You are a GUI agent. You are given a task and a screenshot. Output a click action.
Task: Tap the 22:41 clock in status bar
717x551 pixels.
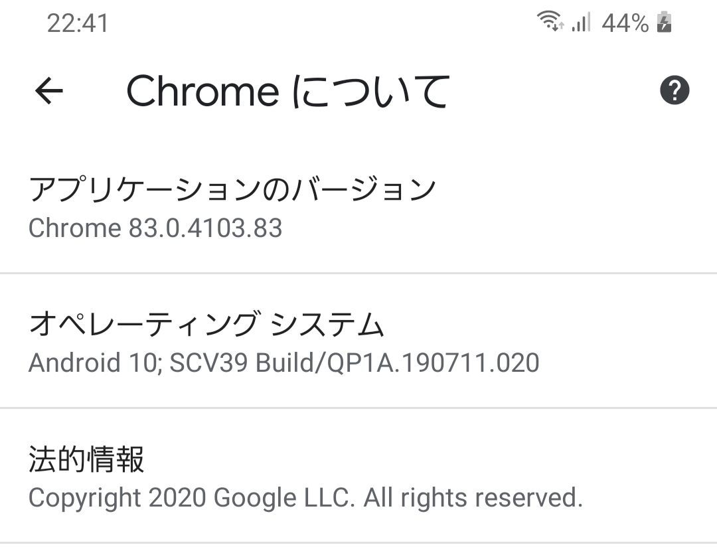click(78, 24)
